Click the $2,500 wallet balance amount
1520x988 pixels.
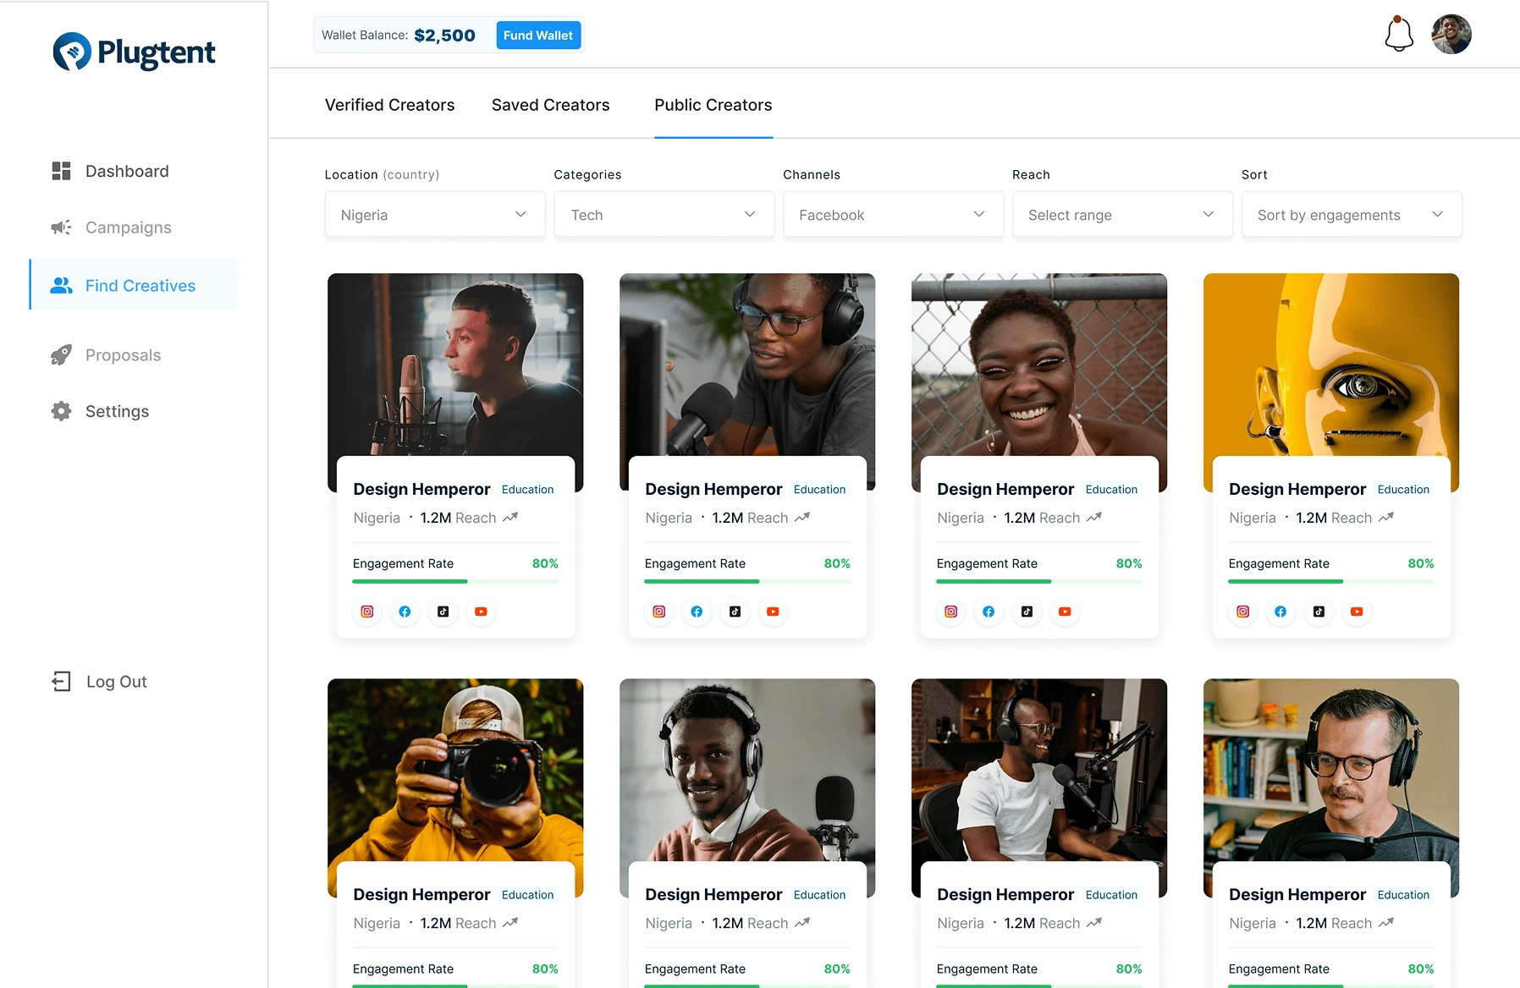tap(444, 36)
